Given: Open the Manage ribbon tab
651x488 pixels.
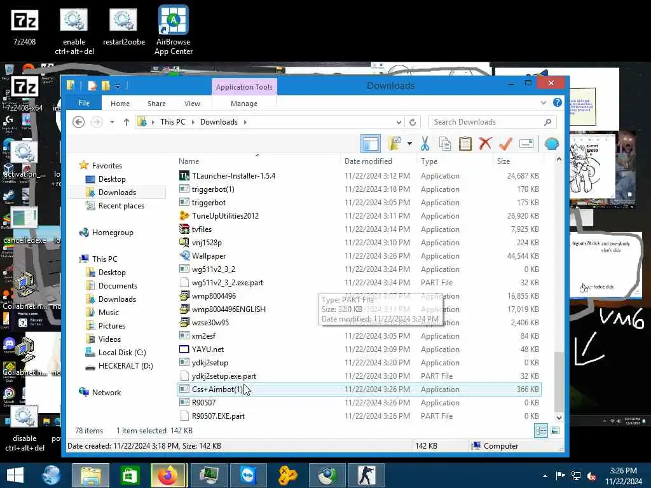Looking at the screenshot, I should [x=244, y=104].
